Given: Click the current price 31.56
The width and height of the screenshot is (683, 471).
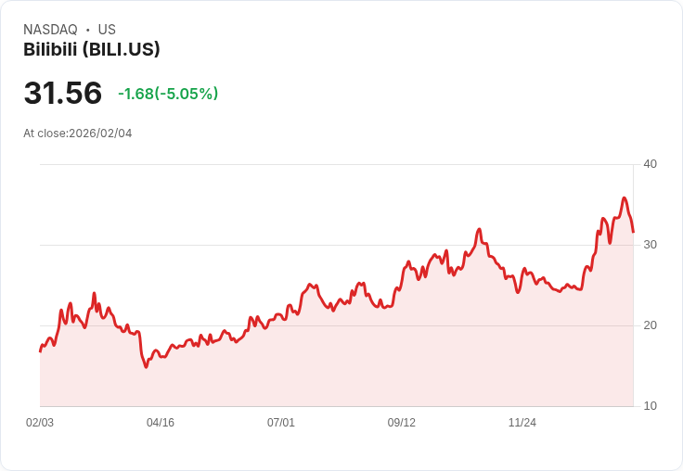Looking at the screenshot, I should pos(62,94).
